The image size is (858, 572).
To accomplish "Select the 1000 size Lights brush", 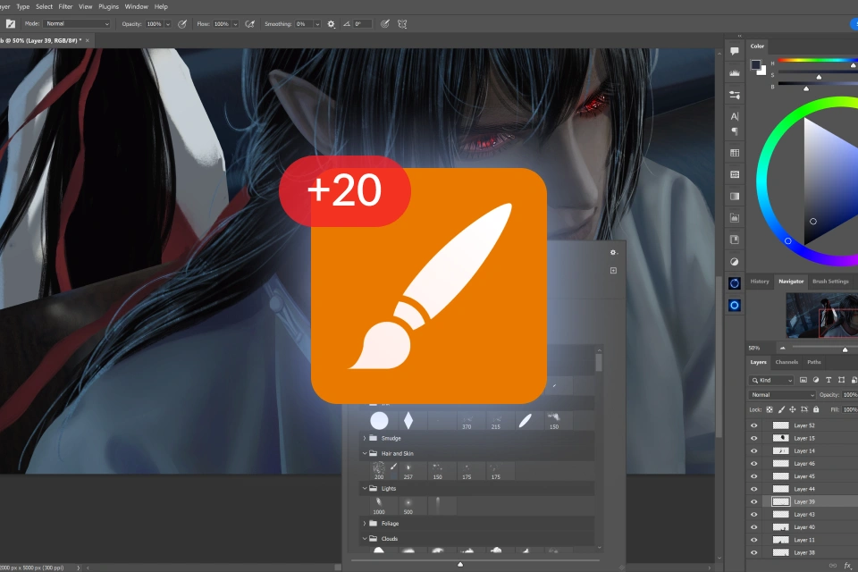I will (379, 506).
